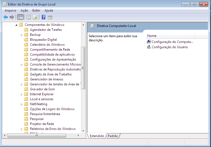Image resolution: width=211 pixels, height=147 pixels.
Task: Expand the NetMeeting tree node
Action: point(21,104)
